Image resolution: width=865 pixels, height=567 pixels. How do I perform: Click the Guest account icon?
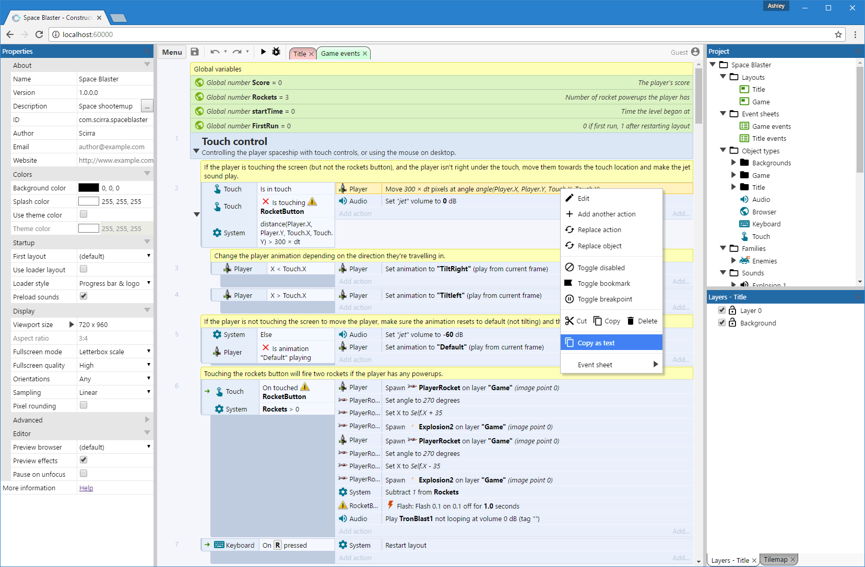point(695,52)
